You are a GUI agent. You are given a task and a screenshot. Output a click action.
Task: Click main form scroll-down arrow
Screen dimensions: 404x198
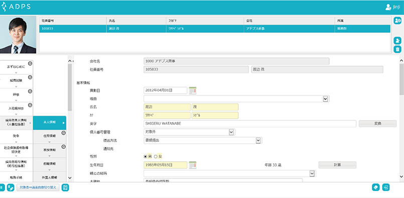[401, 176]
